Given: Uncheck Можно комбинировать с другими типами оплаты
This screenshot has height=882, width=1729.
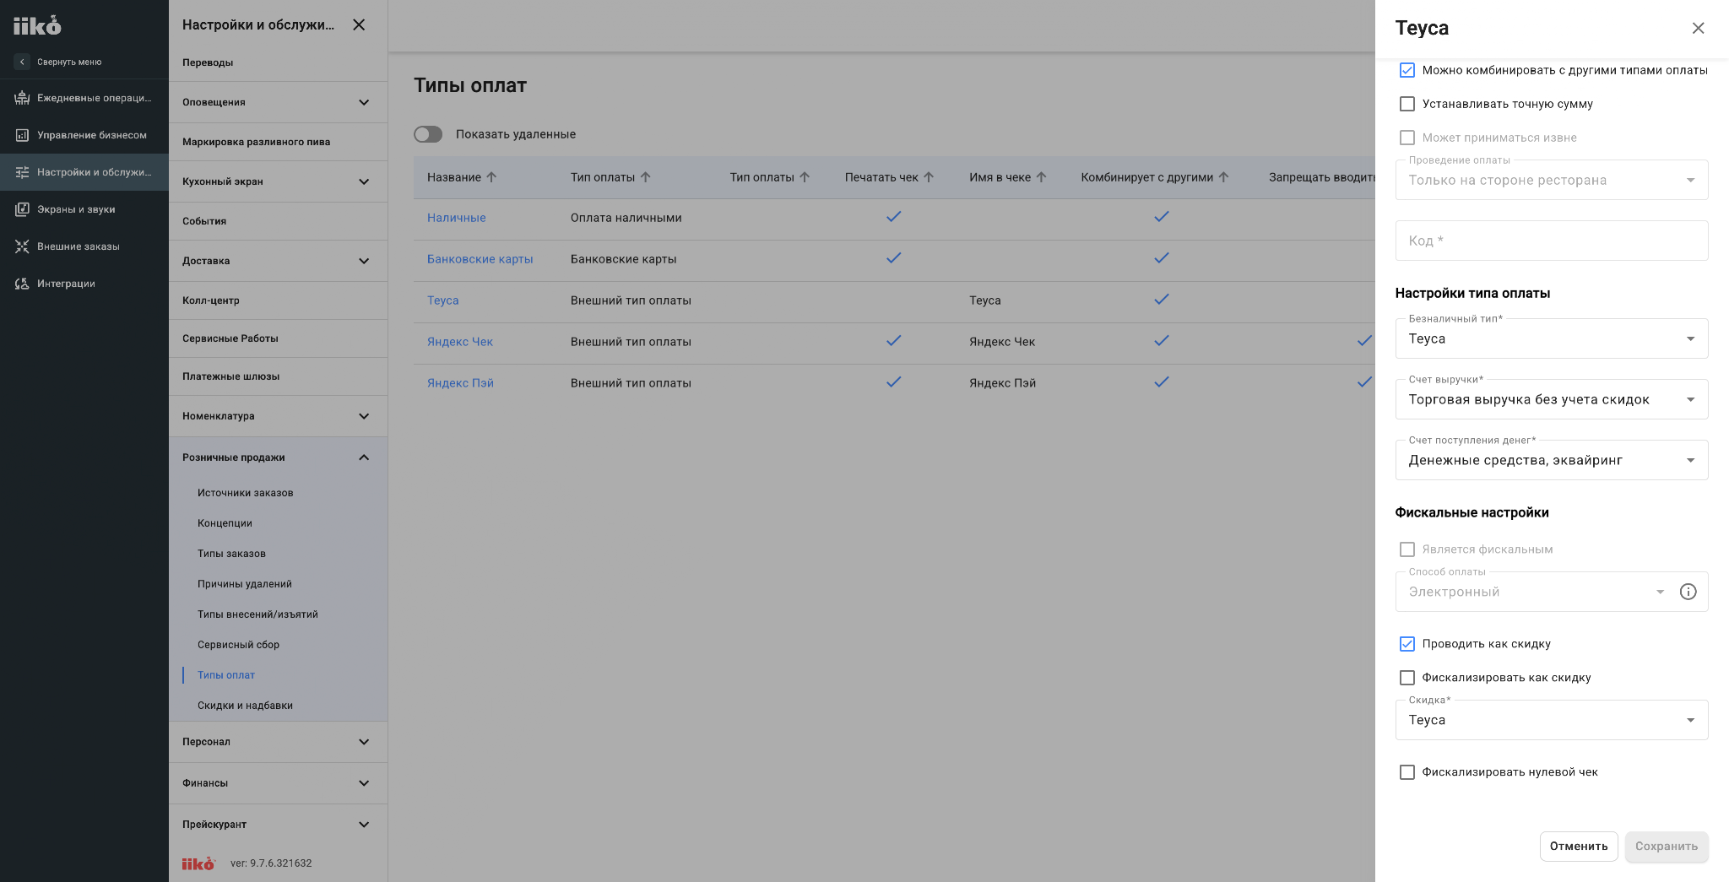Looking at the screenshot, I should 1407,70.
